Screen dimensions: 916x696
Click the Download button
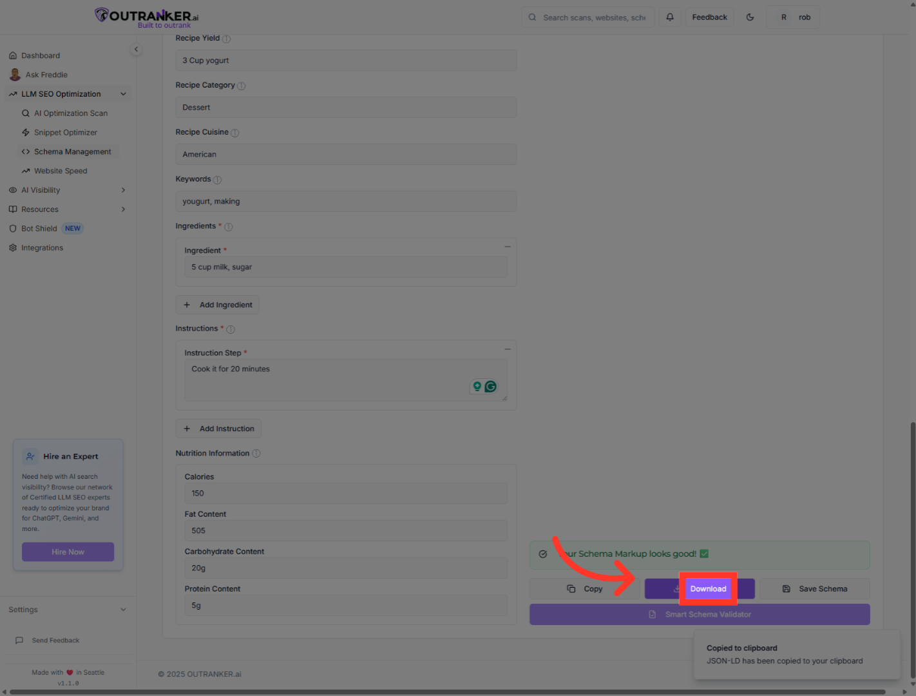pyautogui.click(x=707, y=589)
